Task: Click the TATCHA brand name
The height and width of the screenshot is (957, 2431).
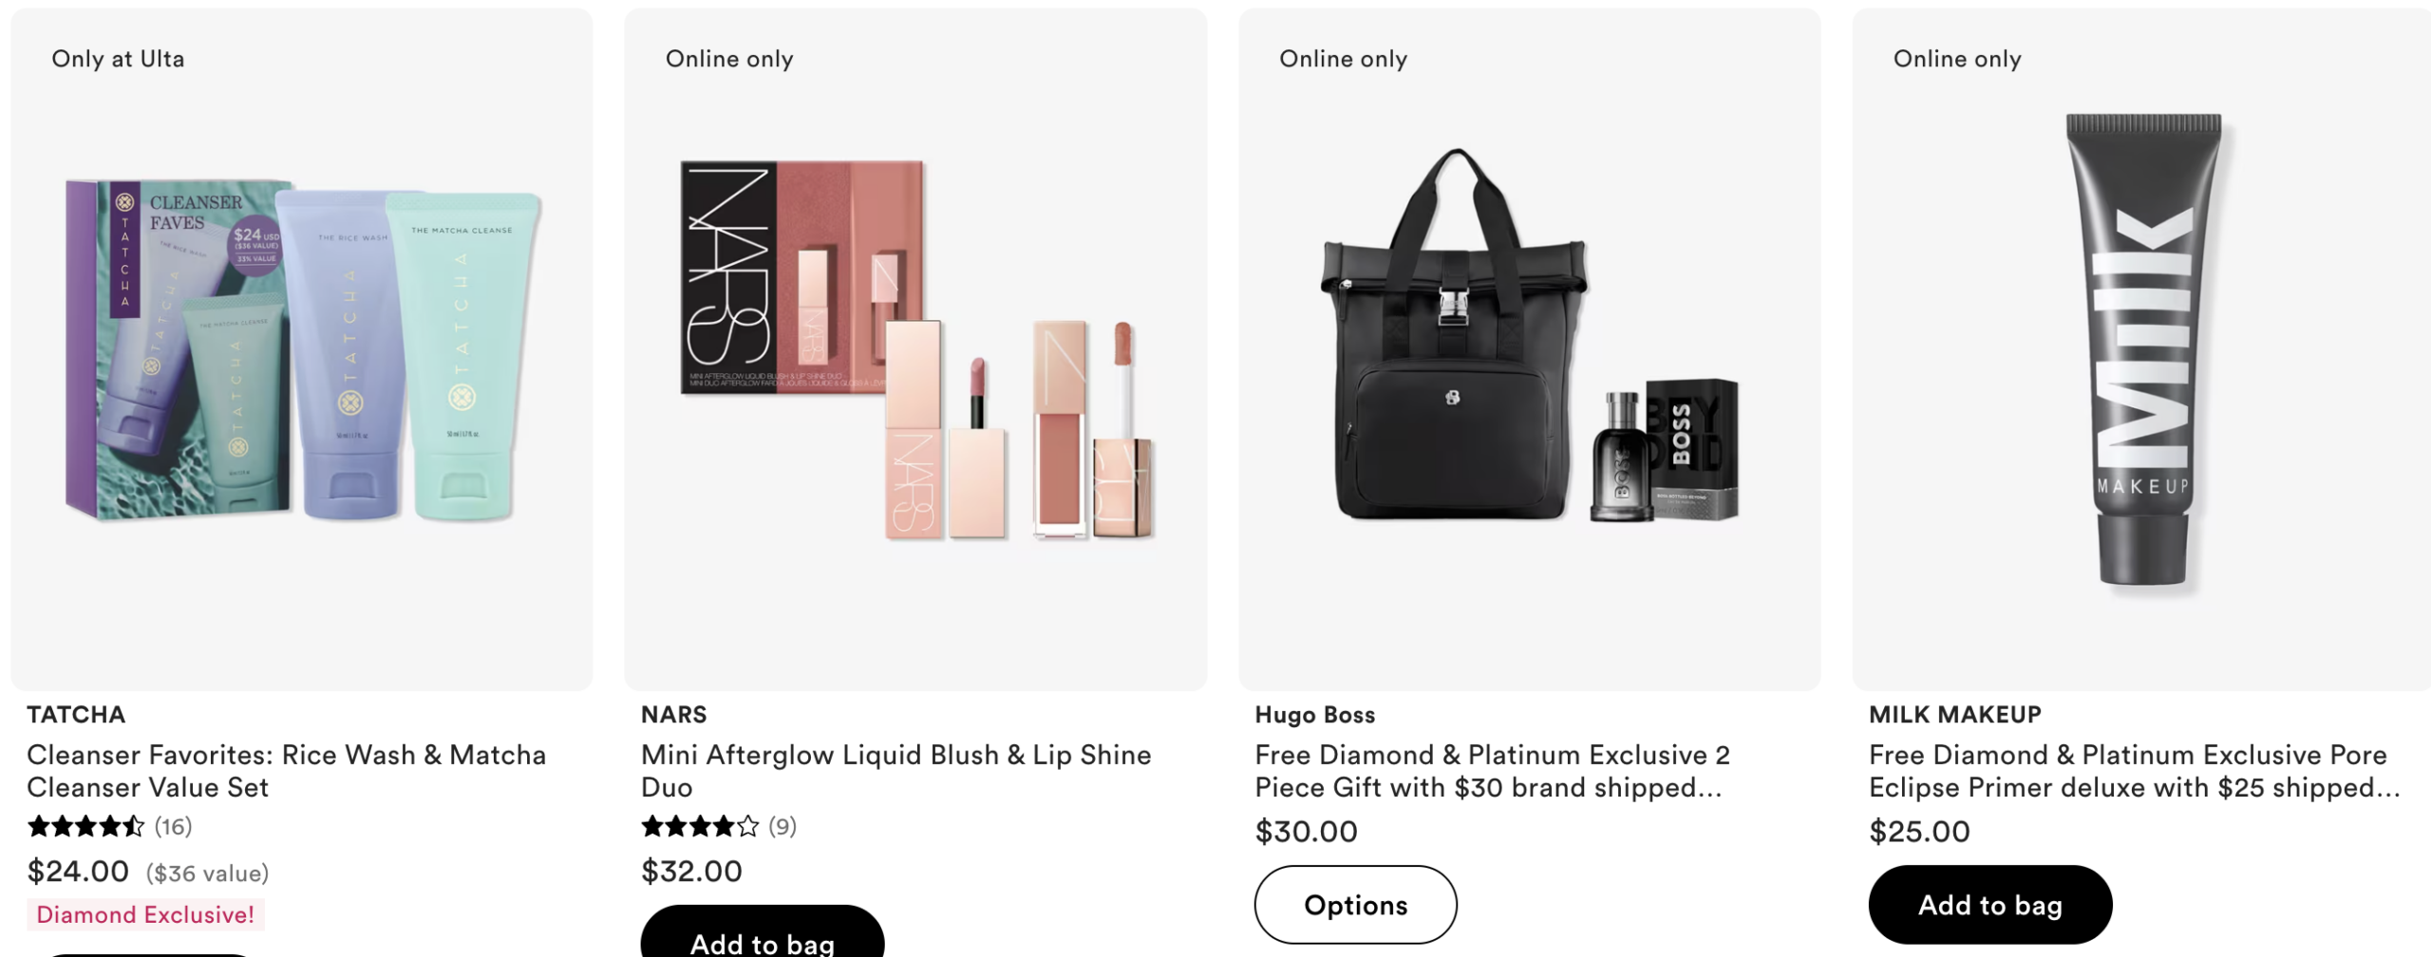Action: coord(76,714)
